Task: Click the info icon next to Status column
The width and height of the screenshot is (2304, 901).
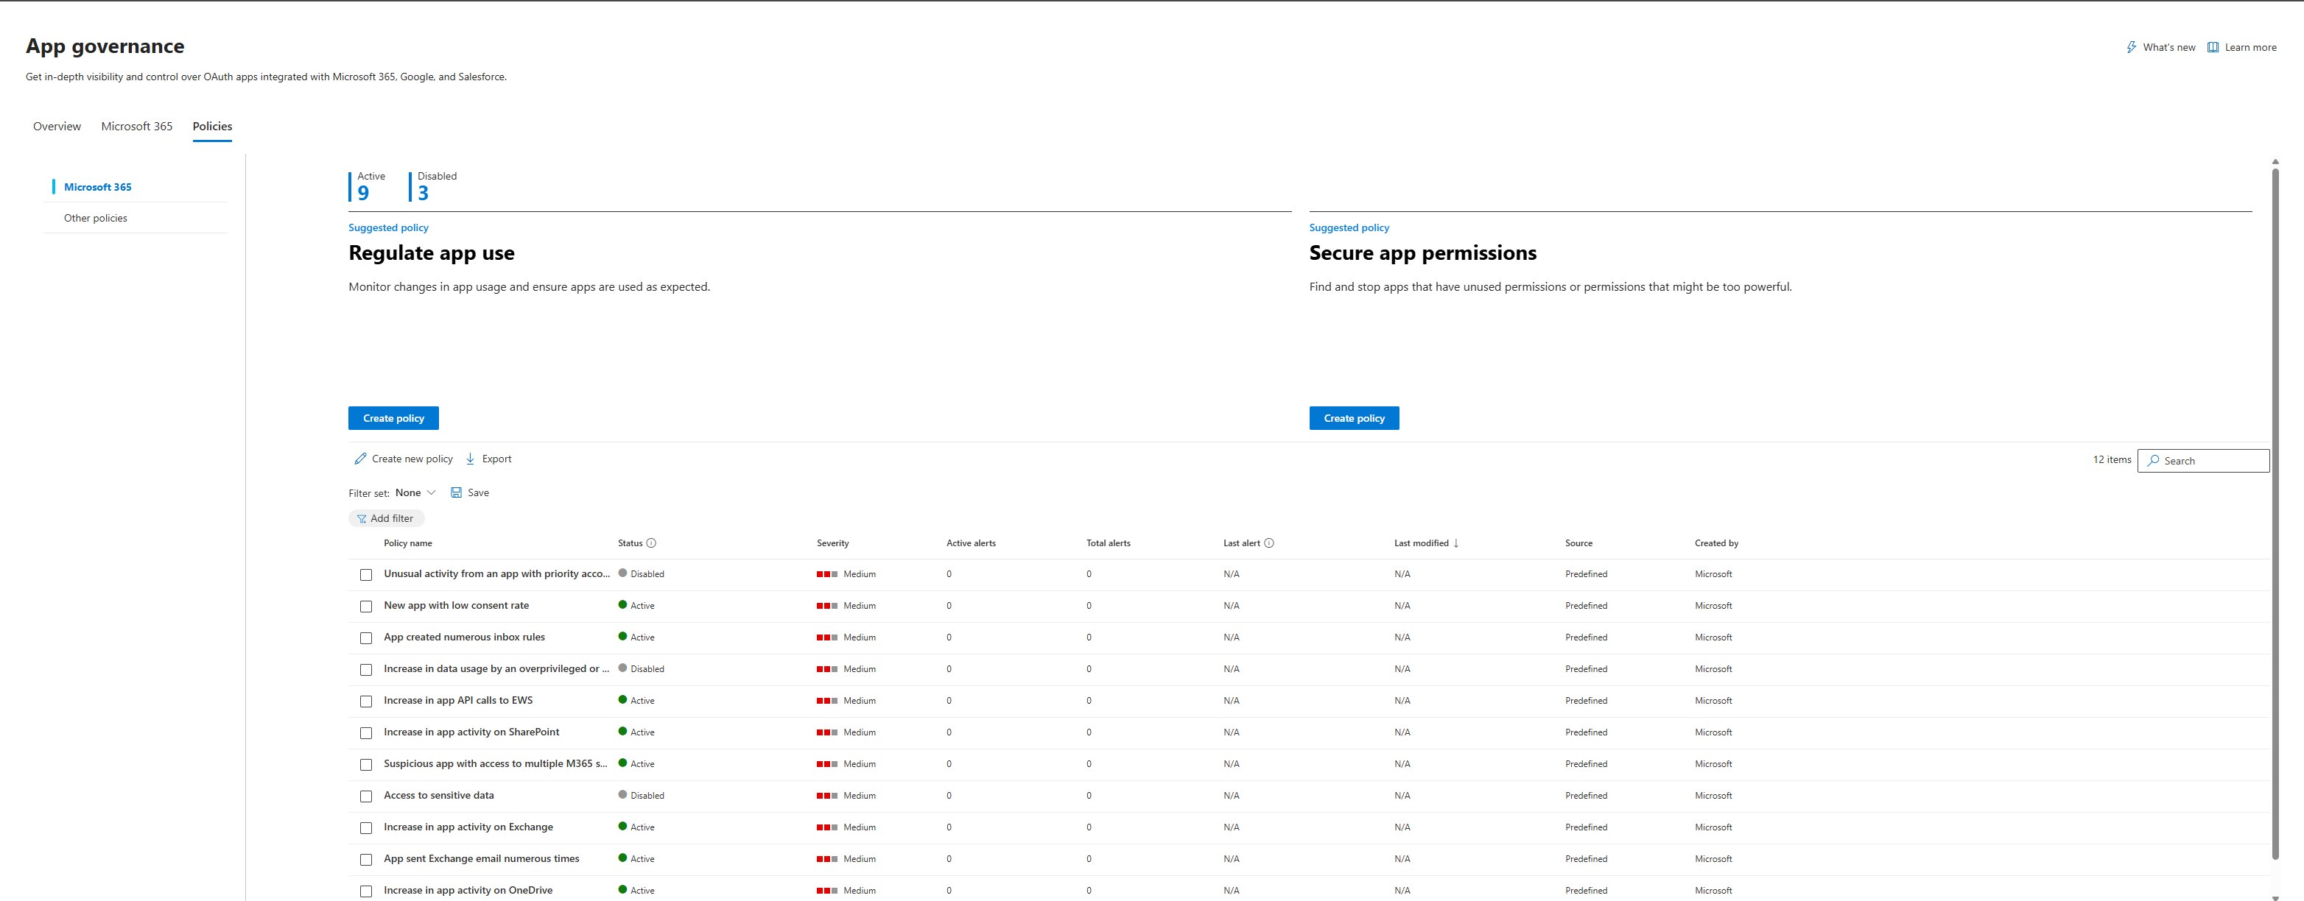Action: point(652,543)
